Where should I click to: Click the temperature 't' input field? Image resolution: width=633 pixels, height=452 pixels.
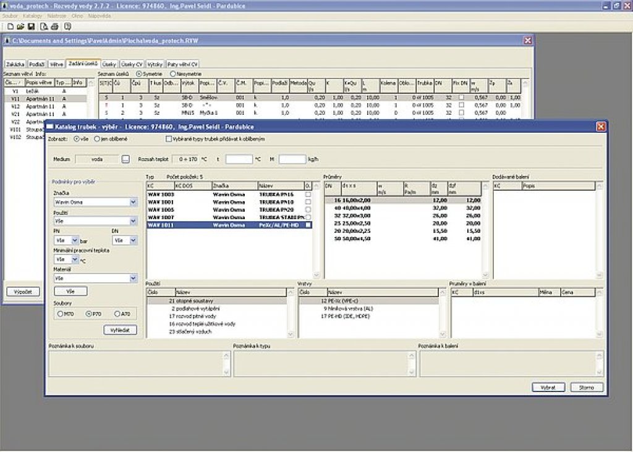(x=239, y=159)
